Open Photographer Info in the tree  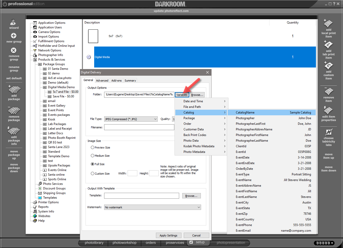tap(51, 55)
